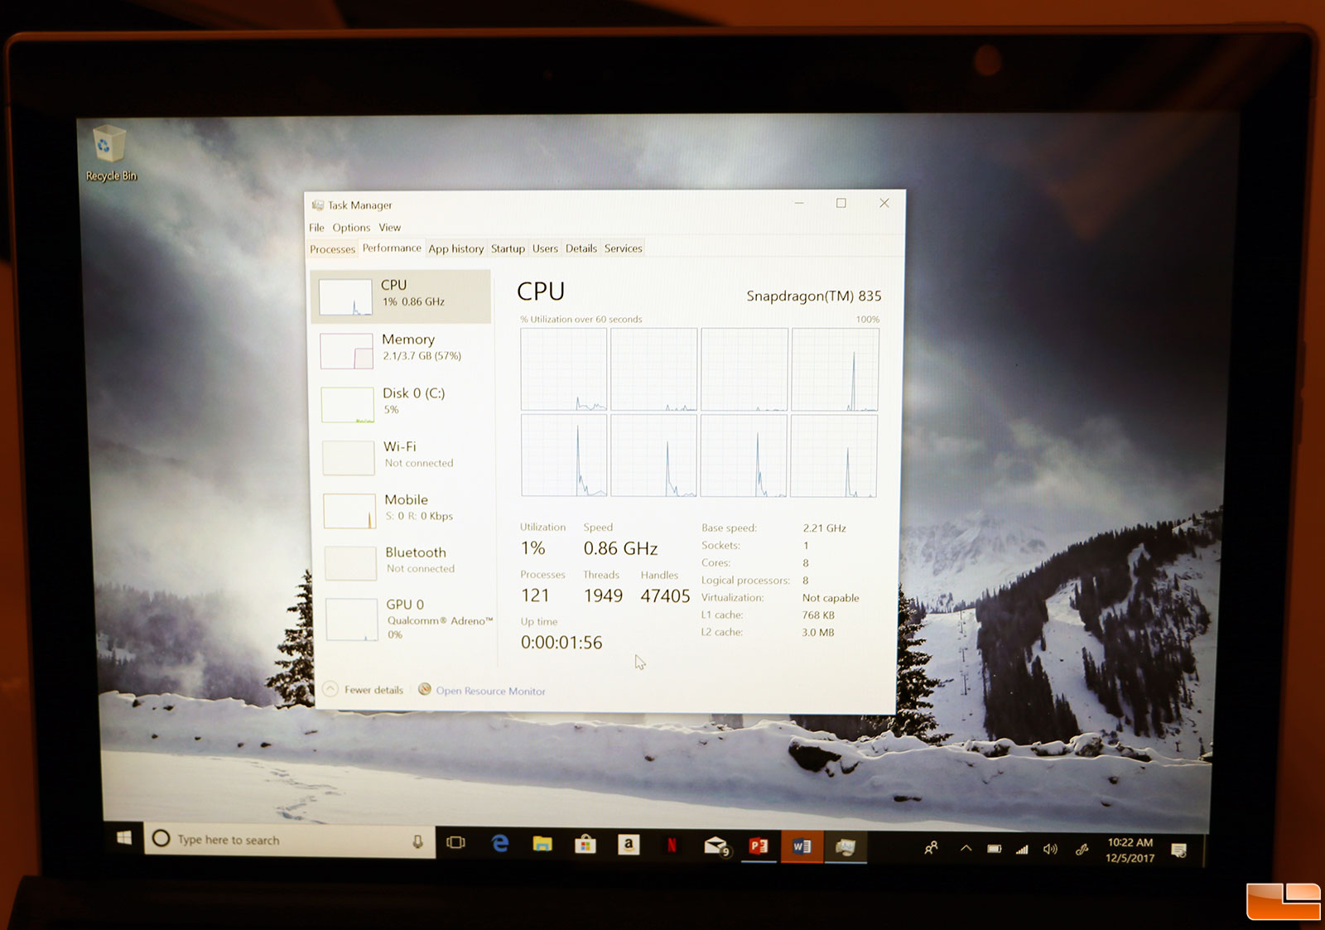Open File Explorer from the taskbar
1325x930 pixels.
click(542, 844)
